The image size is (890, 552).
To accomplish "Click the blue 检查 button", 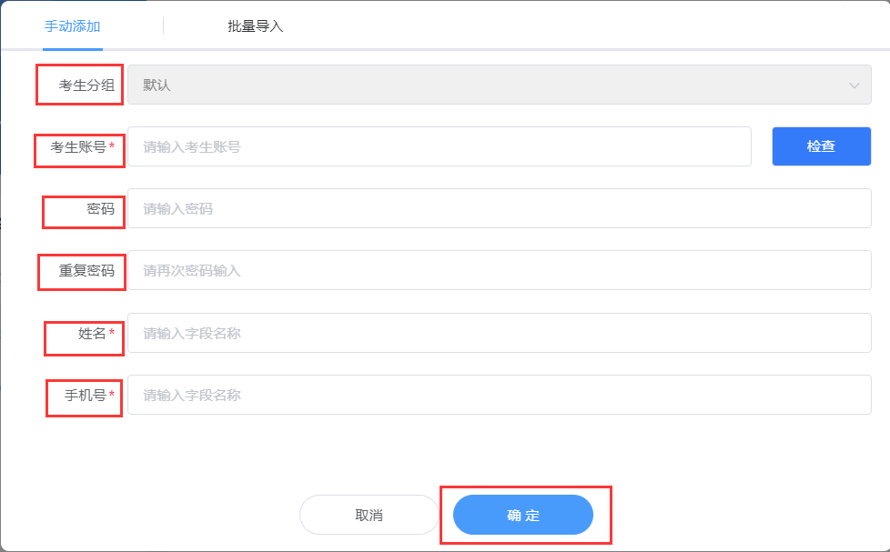I will tap(822, 146).
